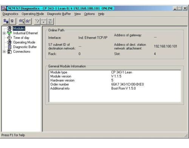Screen dimensions: 189x148
Task: Click the greyed funnel with pencil icon
Action: pyautogui.click(x=37, y=21)
